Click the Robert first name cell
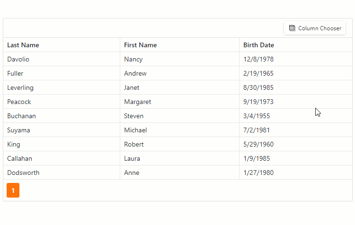The width and height of the screenshot is (355, 225). (133, 145)
